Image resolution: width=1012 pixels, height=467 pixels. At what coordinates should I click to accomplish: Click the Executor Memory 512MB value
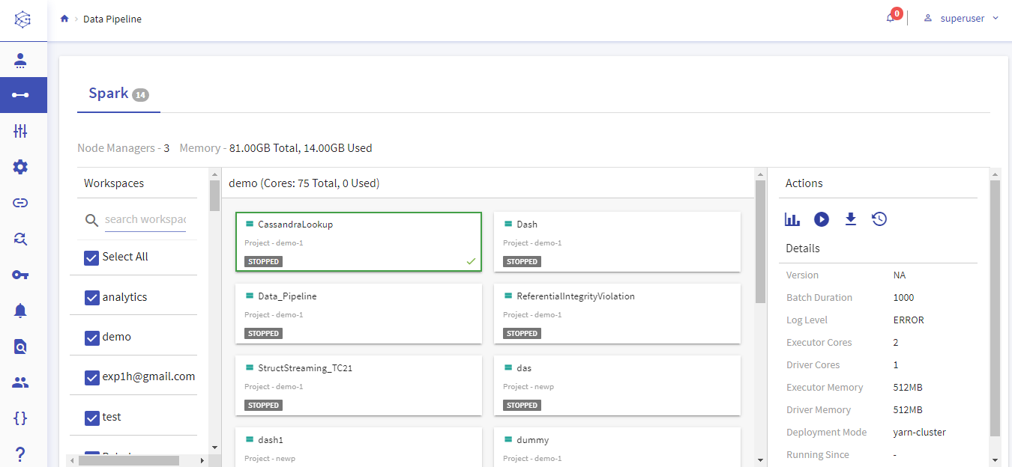click(908, 388)
